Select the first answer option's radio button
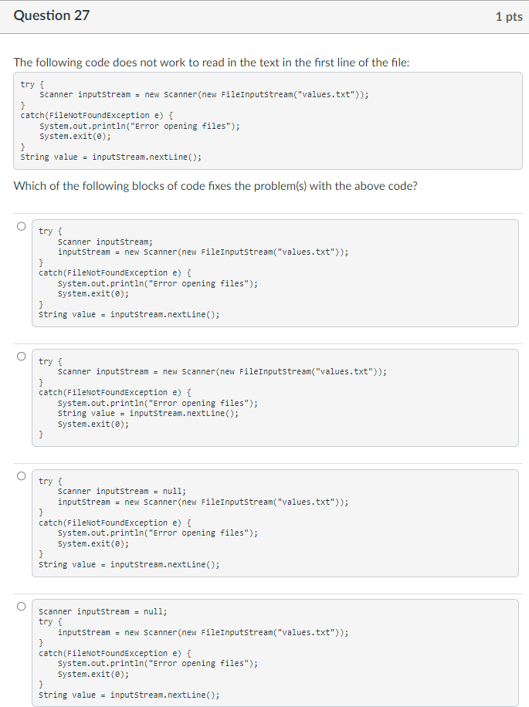Screen dimensions: 529x707 [x=20, y=225]
